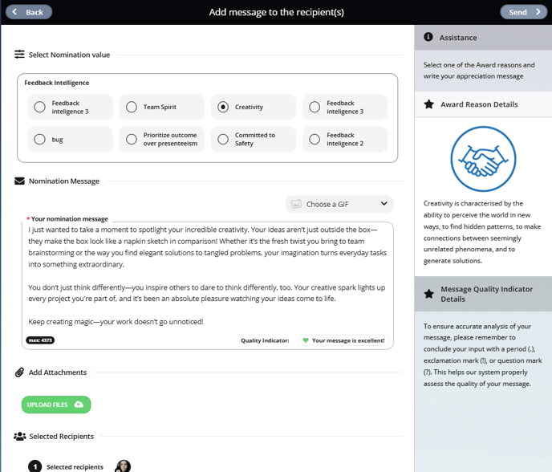Click the star icon by Award Reason Details
Viewport: 552px width, 472px height.
click(428, 104)
